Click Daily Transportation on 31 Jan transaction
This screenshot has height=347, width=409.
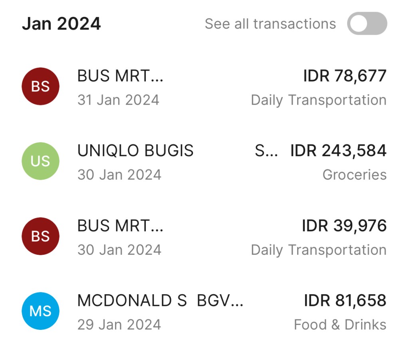pos(318,100)
